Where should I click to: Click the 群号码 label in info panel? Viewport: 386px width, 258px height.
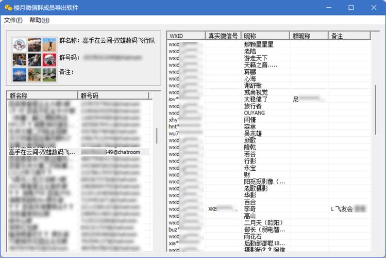70,58
